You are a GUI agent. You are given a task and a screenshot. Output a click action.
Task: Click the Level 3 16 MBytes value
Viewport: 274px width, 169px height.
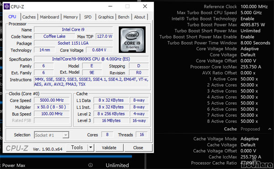[x=111, y=121]
